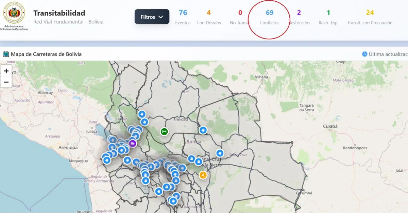The height and width of the screenshot is (213, 408).
Task: Click the green barrier marker near Trinidad
Action: 164,131
